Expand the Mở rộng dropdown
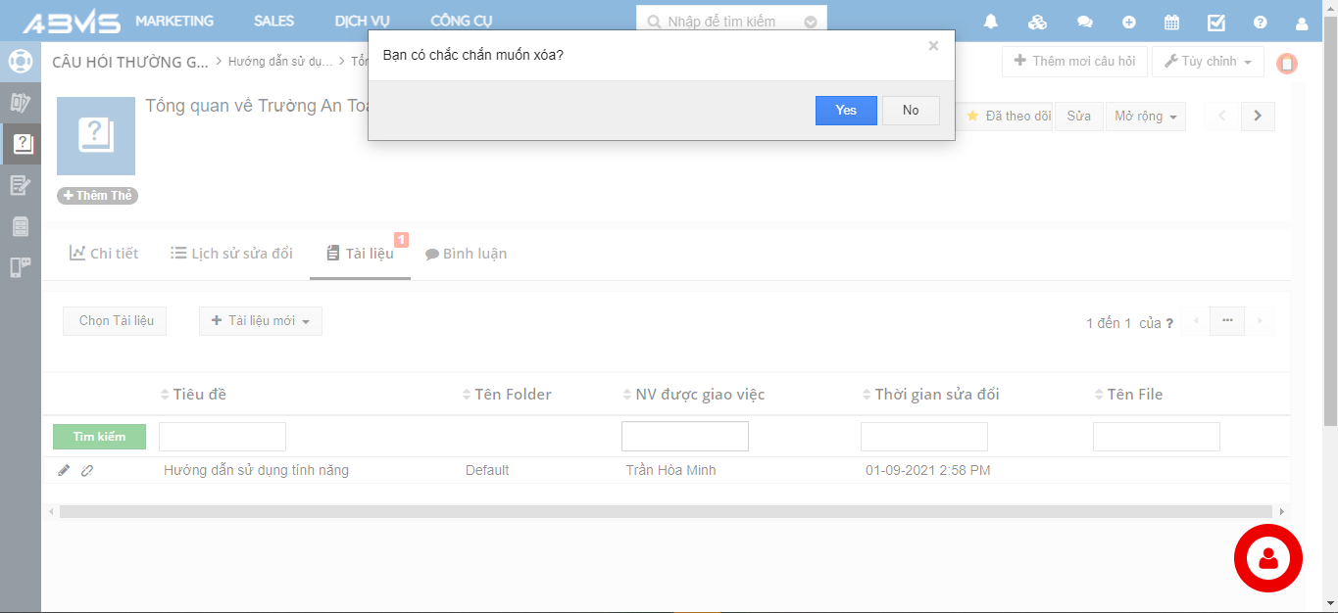Viewport: 1338px width, 613px height. (1145, 116)
